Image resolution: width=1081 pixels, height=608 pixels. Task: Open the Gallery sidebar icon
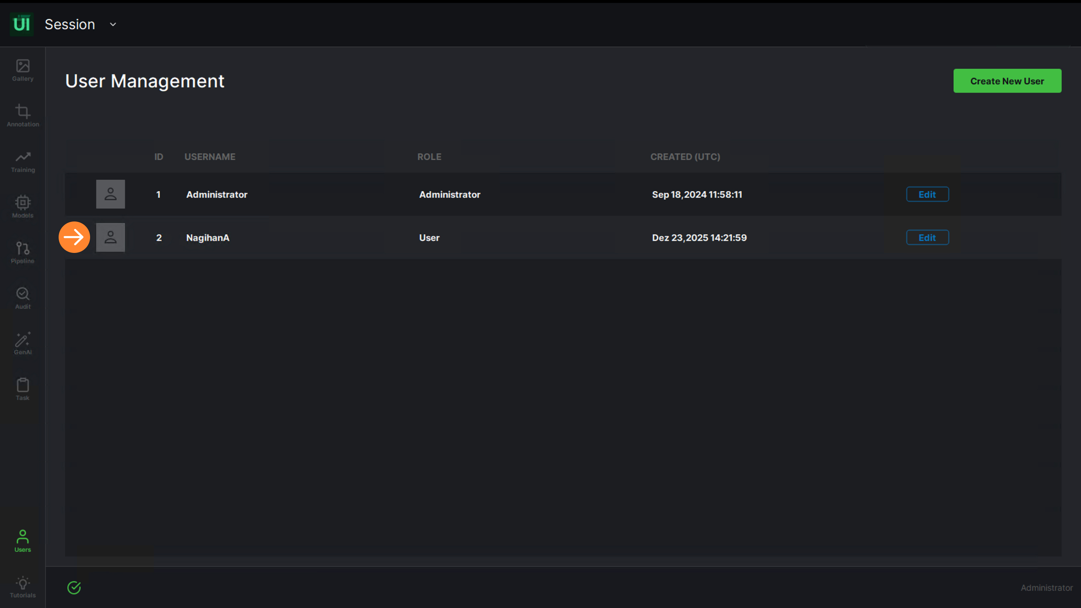(23, 70)
